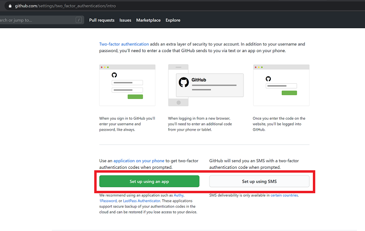Click Set up using SMS button

coord(259,181)
